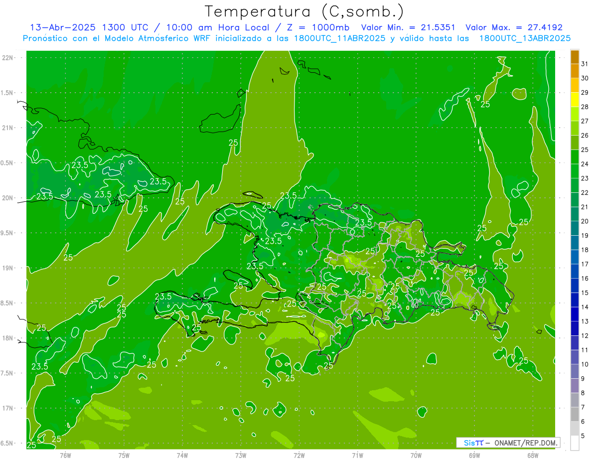The image size is (598, 462).
Task: Click the yellow legend band between 28 and 29
Action: coord(575,100)
